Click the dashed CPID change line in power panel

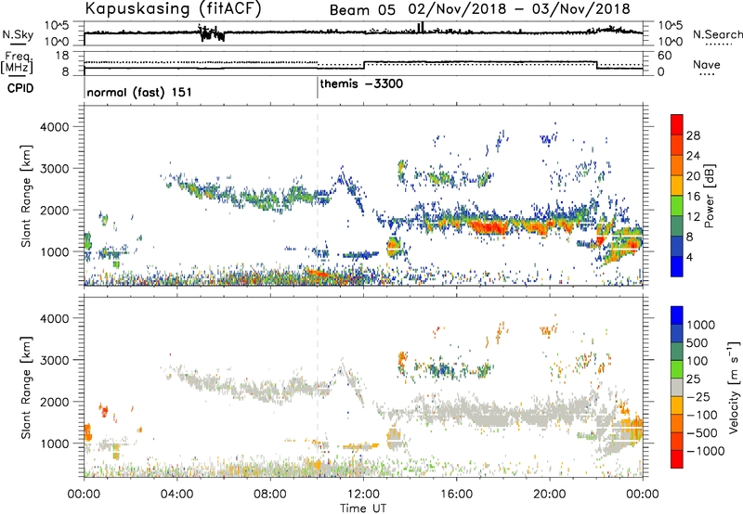pos(318,196)
